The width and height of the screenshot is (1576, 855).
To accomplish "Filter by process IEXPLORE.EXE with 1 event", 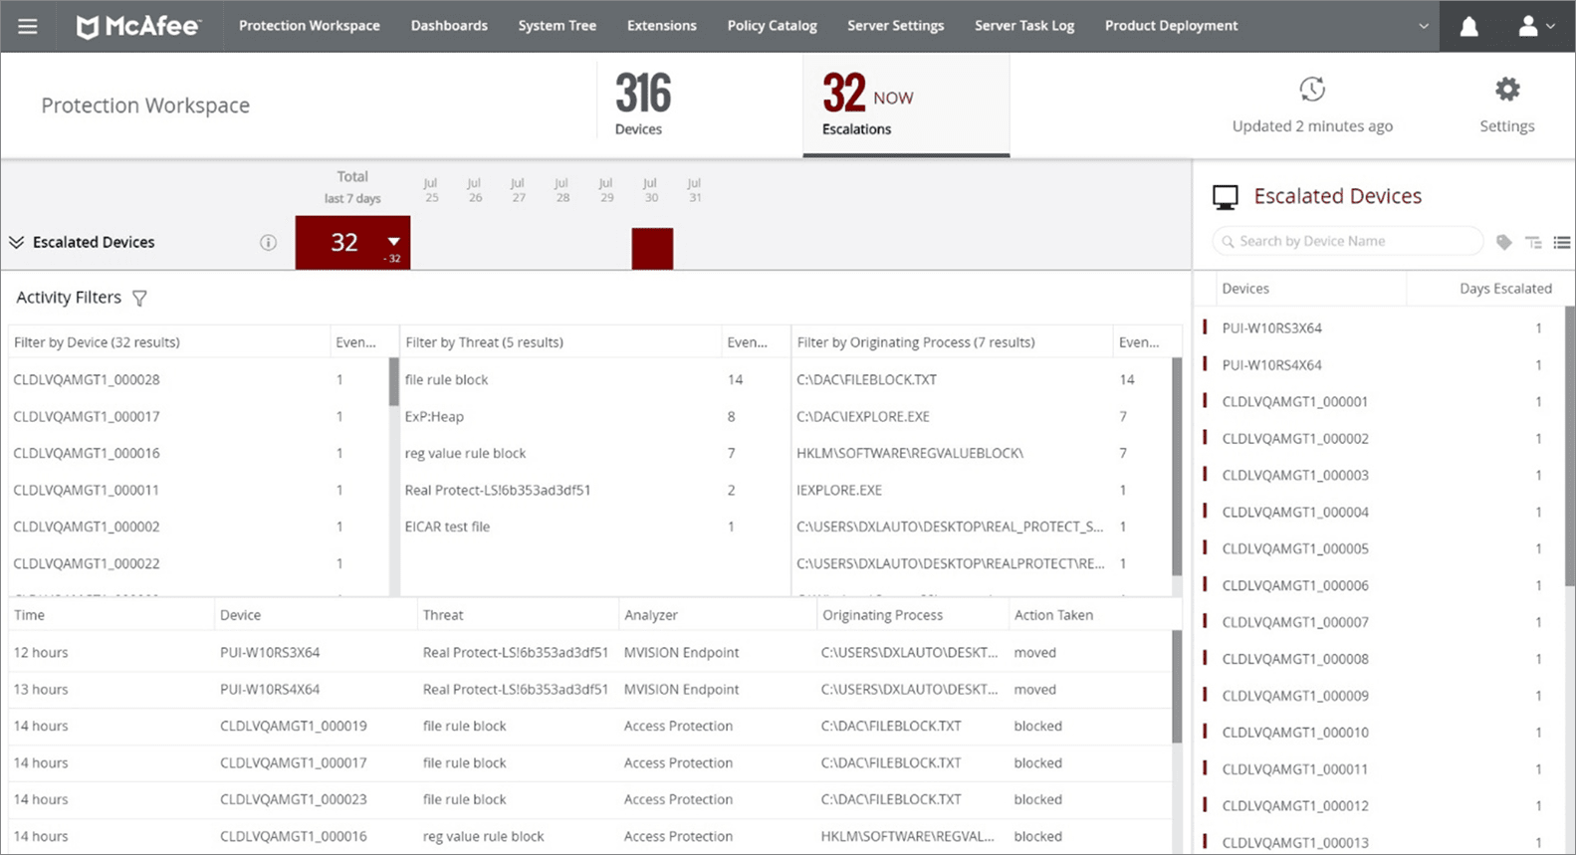I will 839,490.
